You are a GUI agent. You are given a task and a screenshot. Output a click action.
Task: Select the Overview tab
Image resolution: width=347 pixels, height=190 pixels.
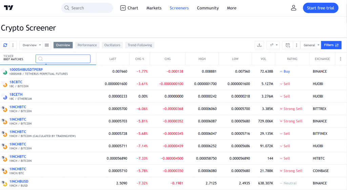[63, 45]
